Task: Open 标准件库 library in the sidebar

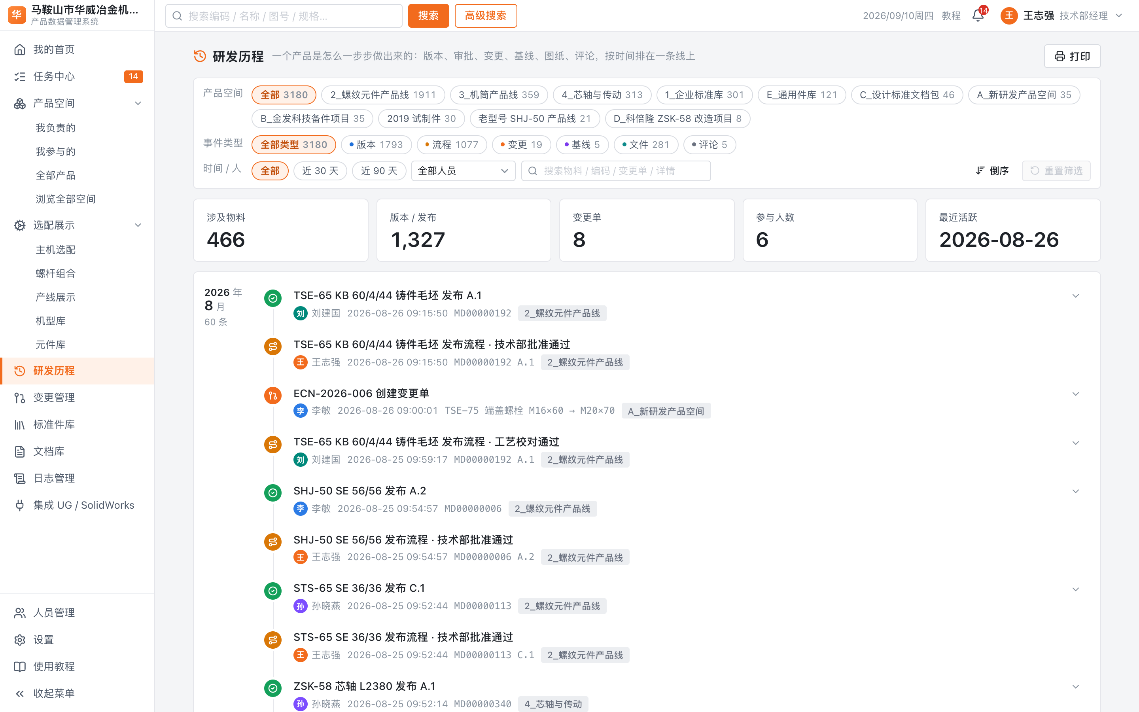Action: 77,424
